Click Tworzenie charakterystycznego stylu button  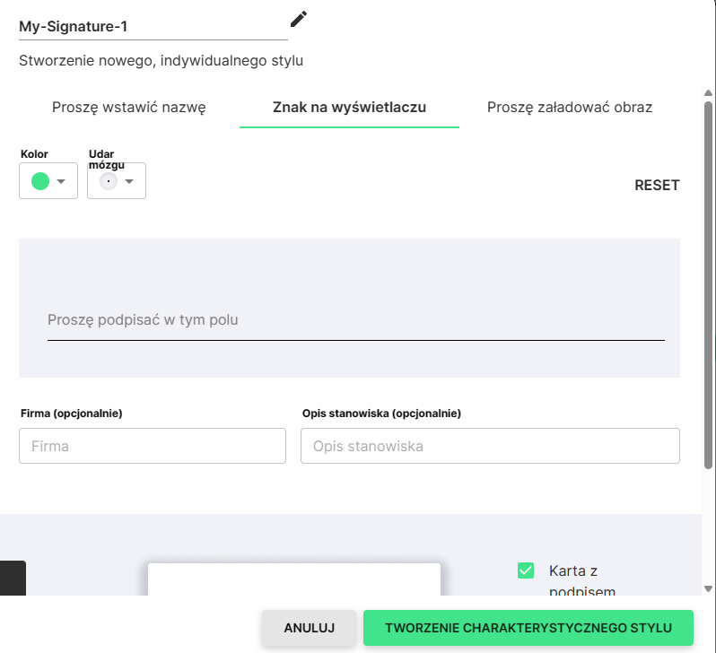point(528,628)
